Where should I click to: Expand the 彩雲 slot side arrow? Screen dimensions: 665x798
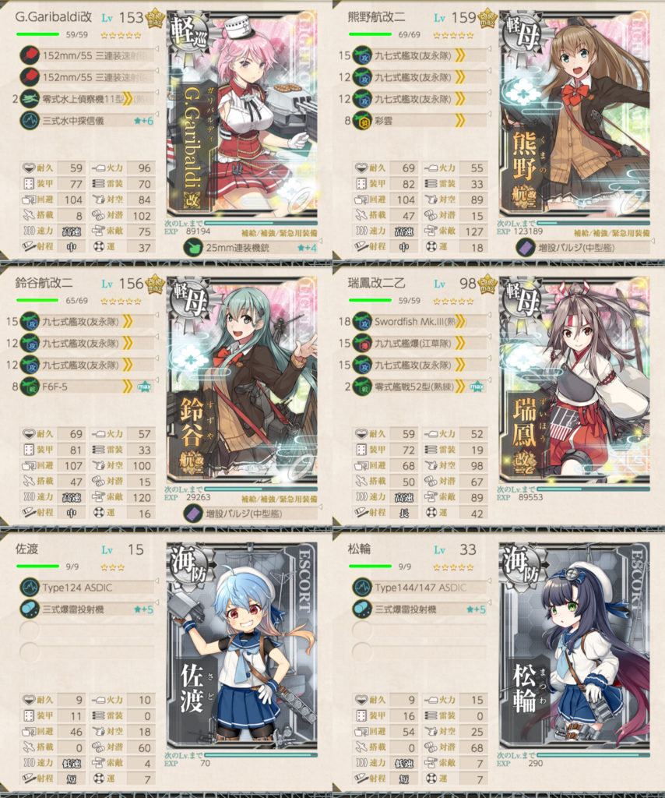[489, 115]
